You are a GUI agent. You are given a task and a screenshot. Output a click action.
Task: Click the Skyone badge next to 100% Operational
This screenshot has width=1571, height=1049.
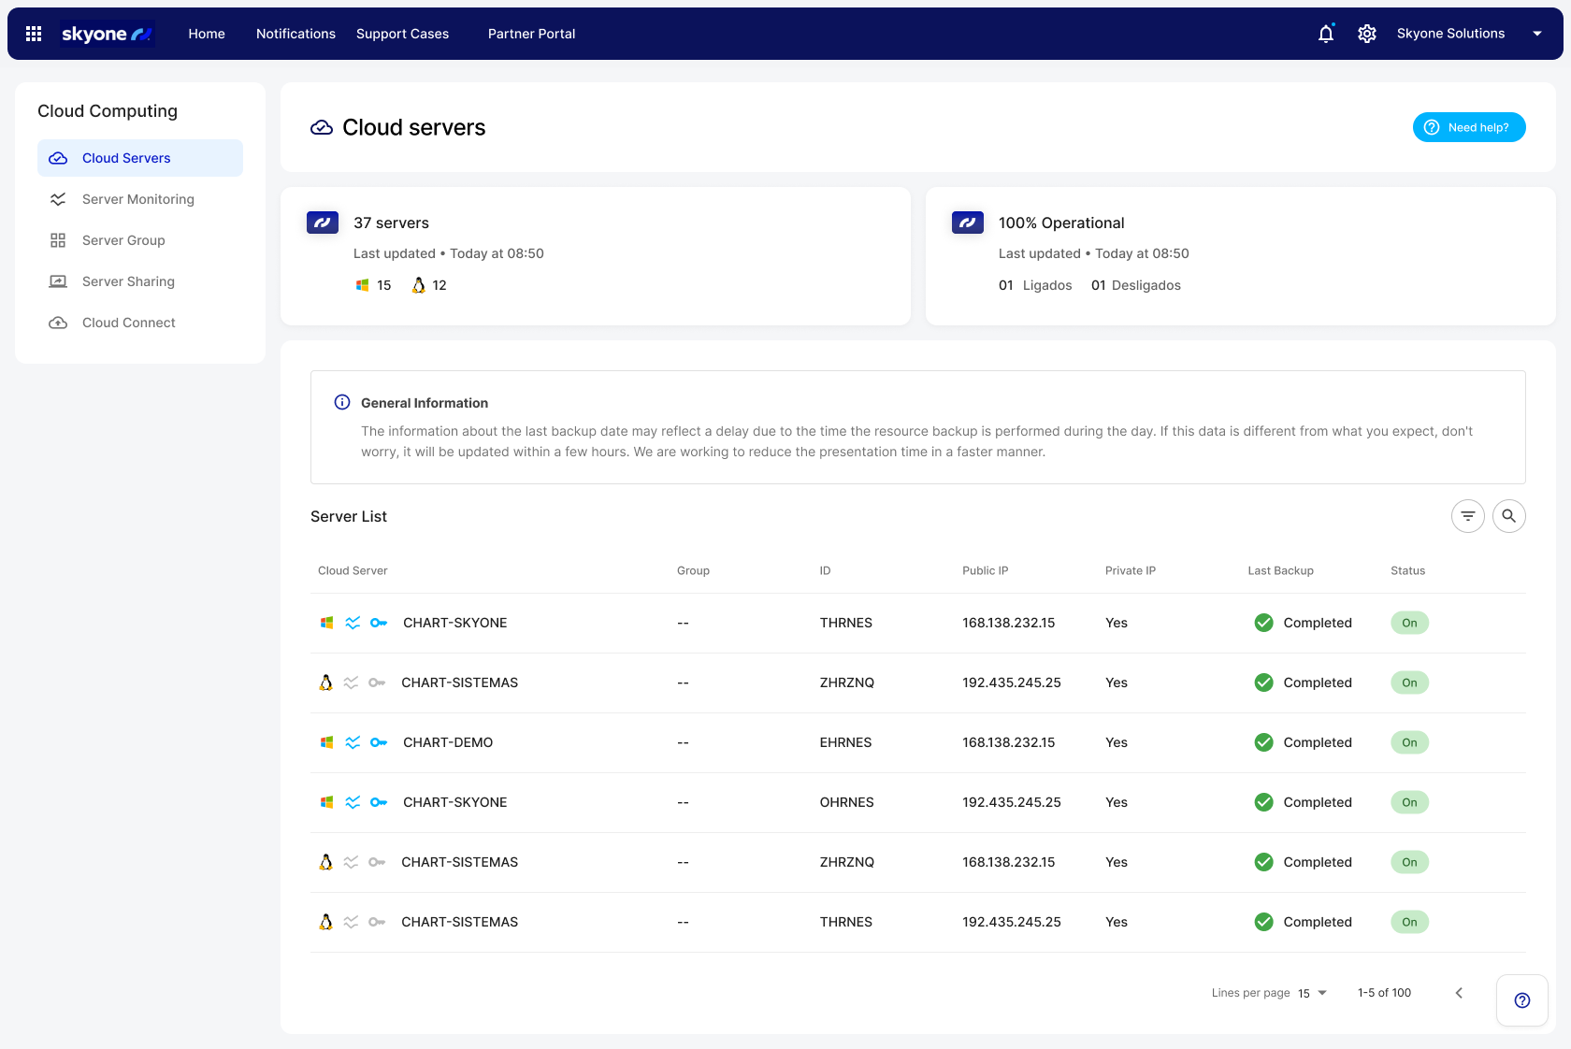coord(968,223)
